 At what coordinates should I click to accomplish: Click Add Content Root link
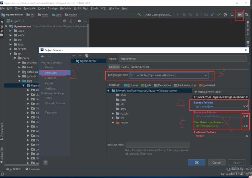tap(208, 92)
